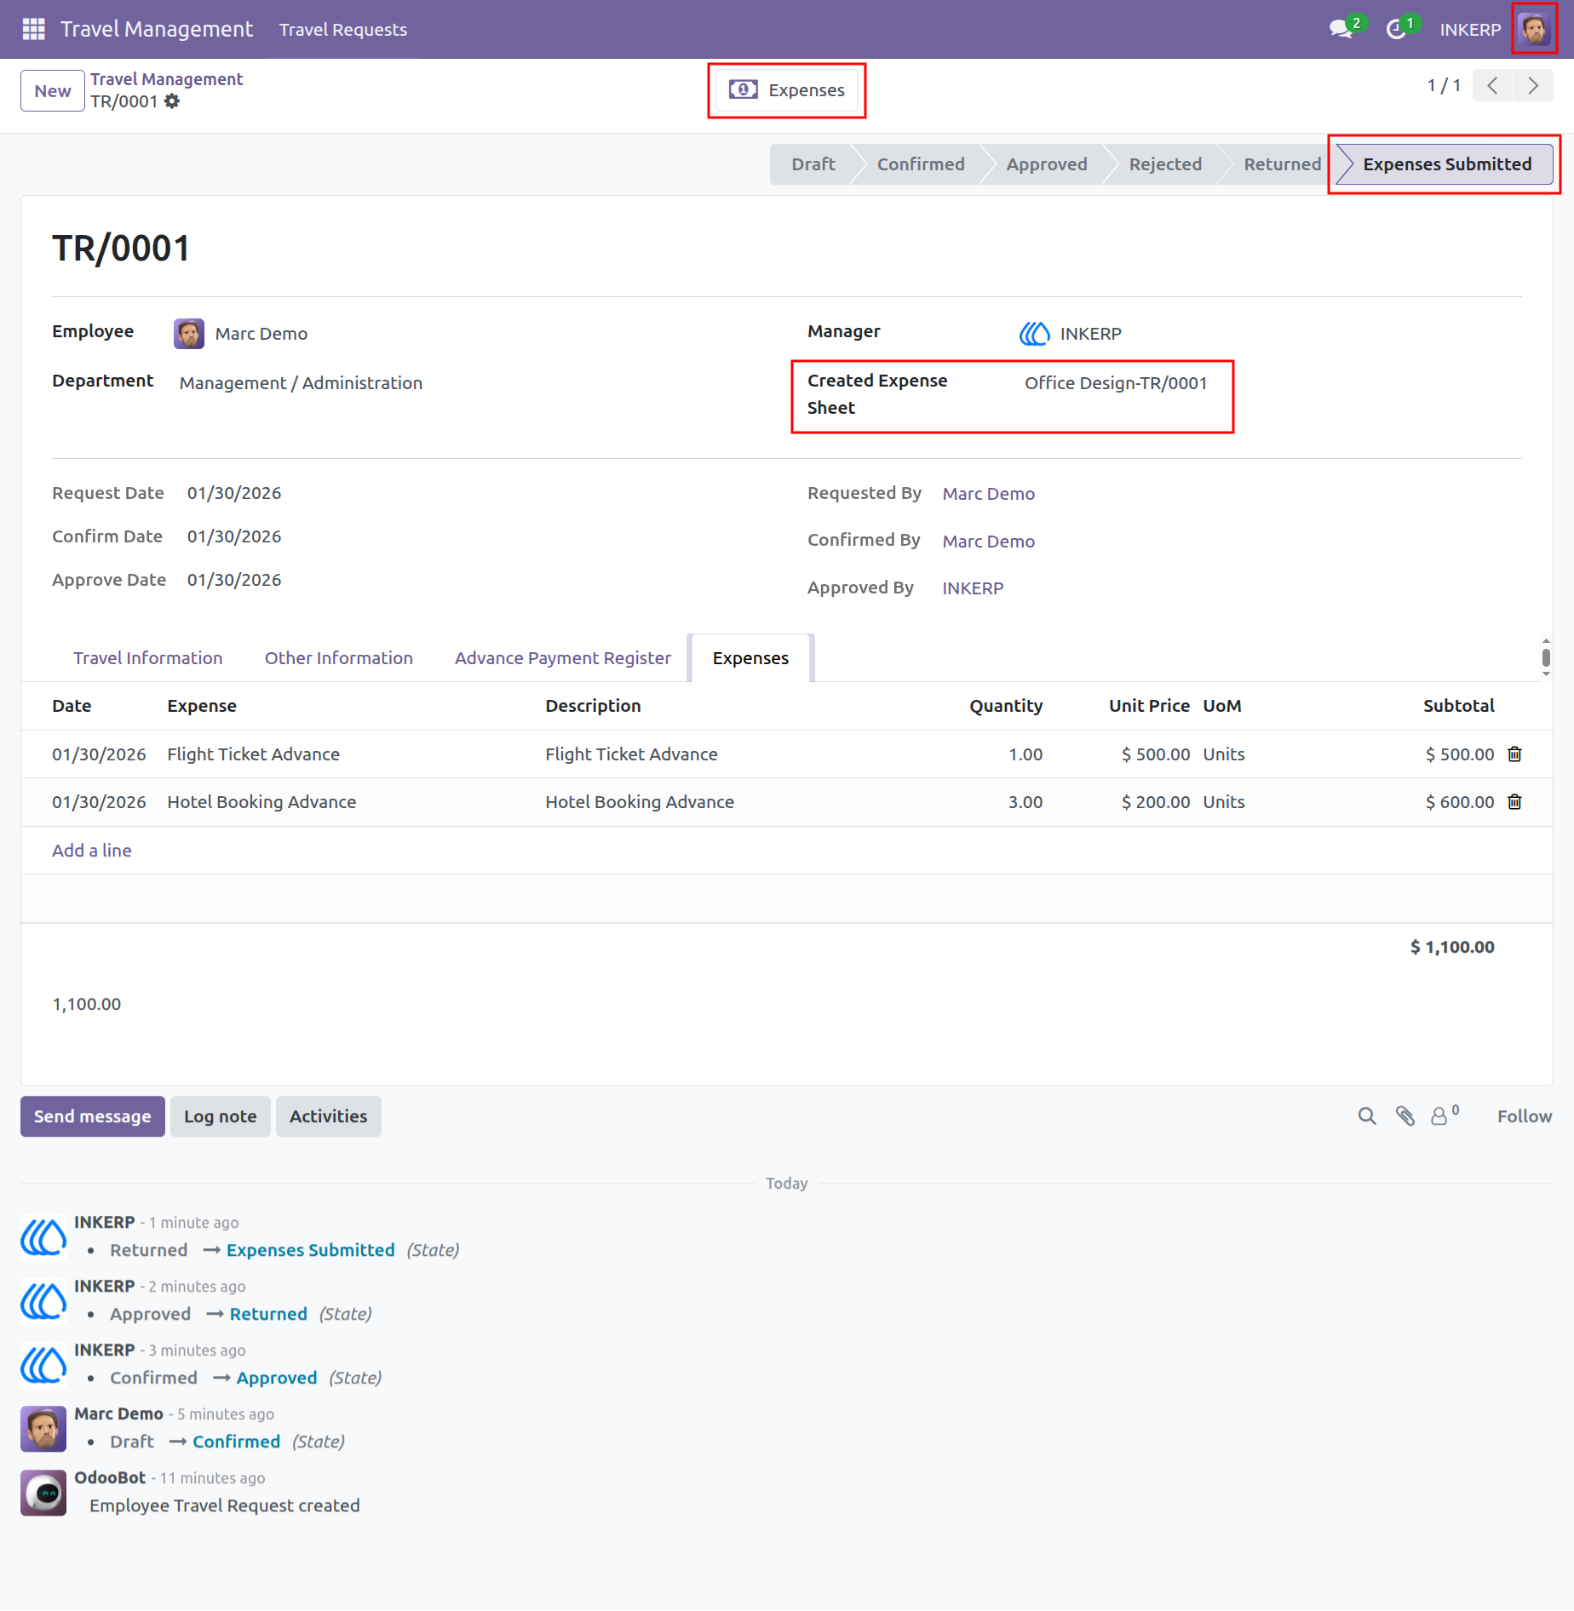Delete the Hotel Booking Advance line
The width and height of the screenshot is (1574, 1611).
pos(1514,801)
